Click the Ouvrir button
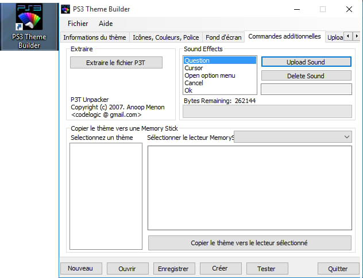Viewport: 363px width, 278px height. click(128, 268)
